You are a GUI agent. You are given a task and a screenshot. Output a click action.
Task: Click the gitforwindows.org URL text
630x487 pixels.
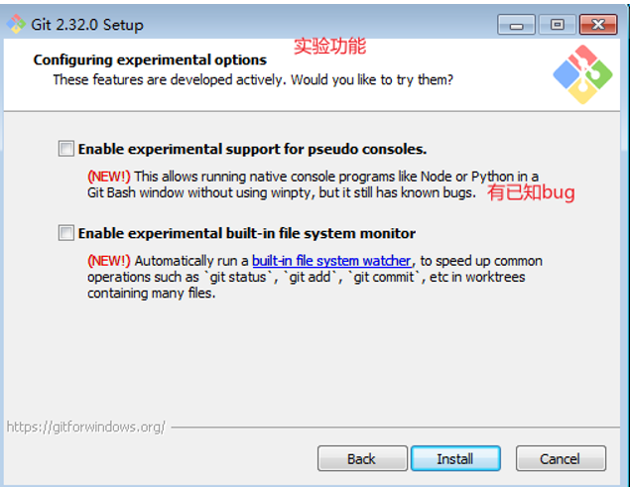pos(86,426)
